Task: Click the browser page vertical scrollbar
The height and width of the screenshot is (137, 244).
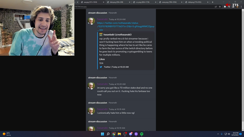Action: tap(243, 70)
